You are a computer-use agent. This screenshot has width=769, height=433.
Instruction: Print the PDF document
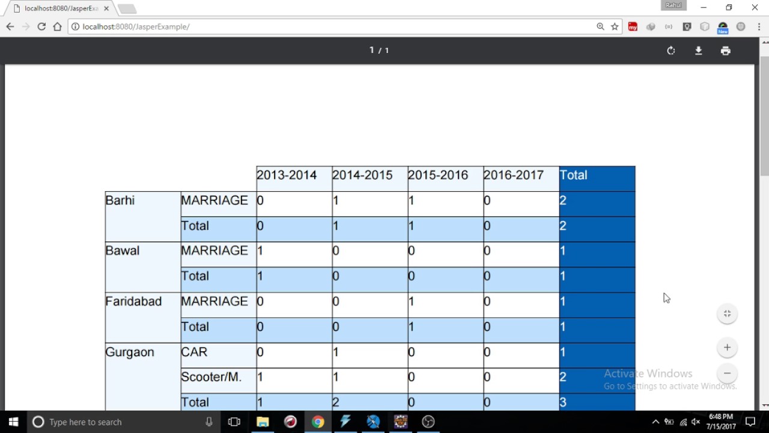point(726,51)
